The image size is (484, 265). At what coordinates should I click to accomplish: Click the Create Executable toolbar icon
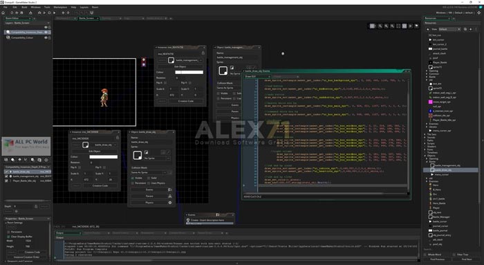coord(30,12)
